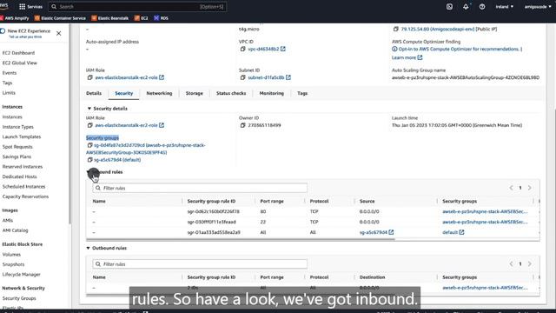This screenshot has width=556, height=313.
Task: Click the Port range column header of inbound rules
Action: click(x=272, y=201)
